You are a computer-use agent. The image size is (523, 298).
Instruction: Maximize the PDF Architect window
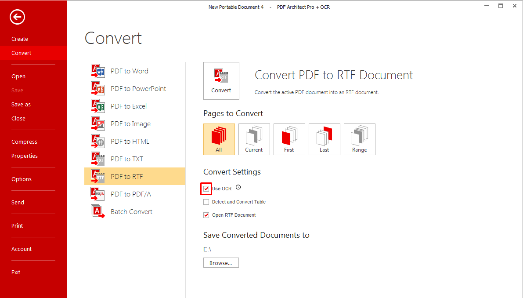pyautogui.click(x=501, y=6)
